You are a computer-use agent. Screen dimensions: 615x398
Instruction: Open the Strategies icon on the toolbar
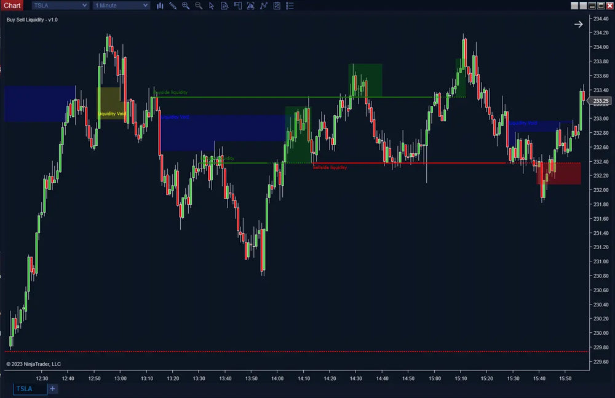(264, 6)
